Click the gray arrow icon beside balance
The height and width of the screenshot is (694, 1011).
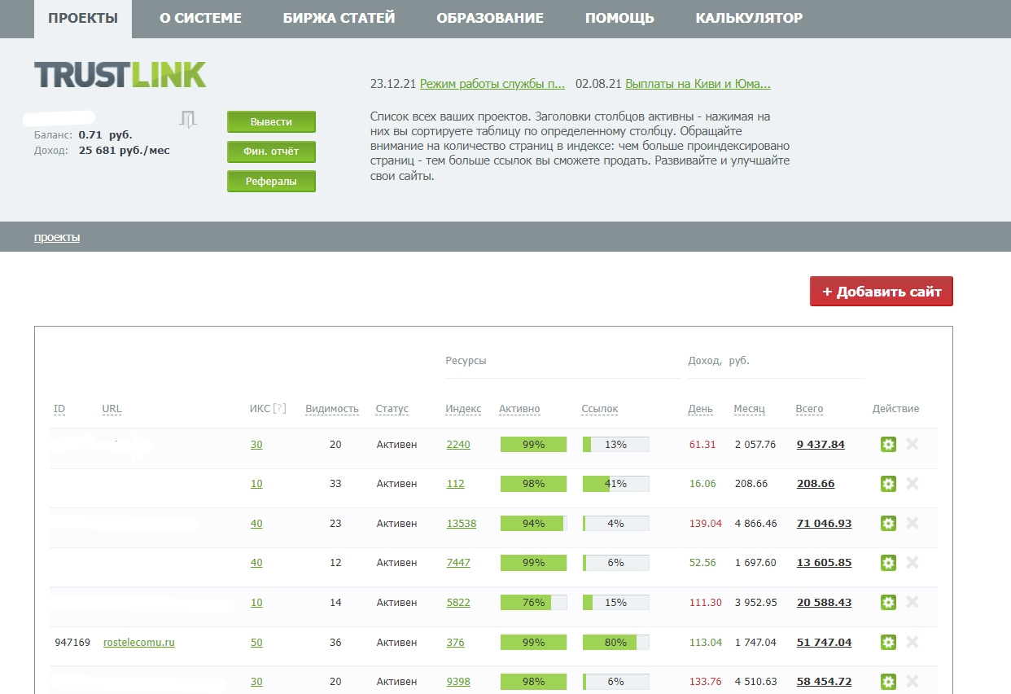click(188, 120)
